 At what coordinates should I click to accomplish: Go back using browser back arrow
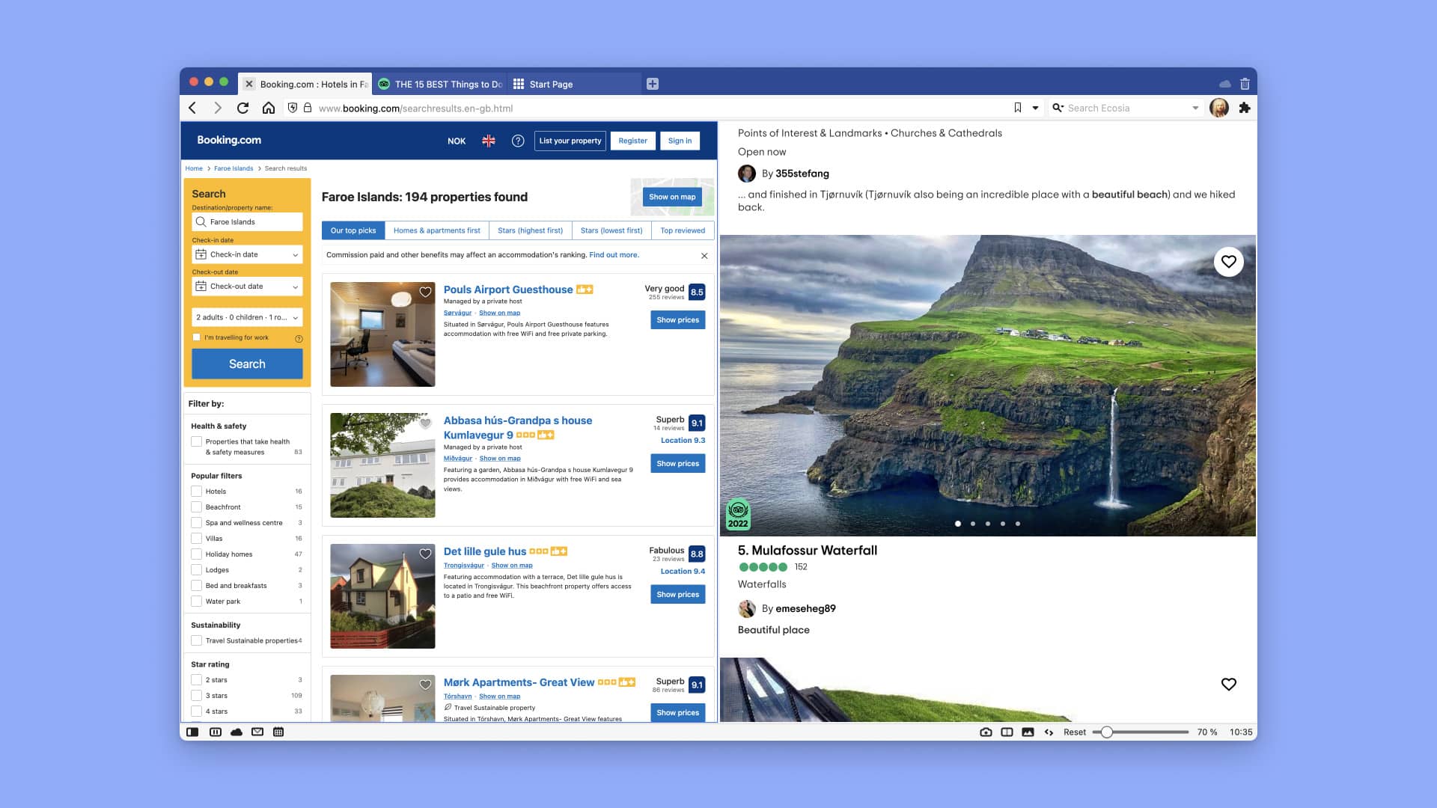tap(193, 108)
